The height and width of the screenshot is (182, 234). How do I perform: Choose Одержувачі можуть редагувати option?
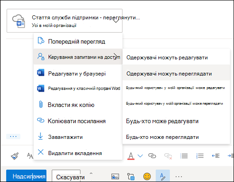pyautogui.click(x=176, y=58)
